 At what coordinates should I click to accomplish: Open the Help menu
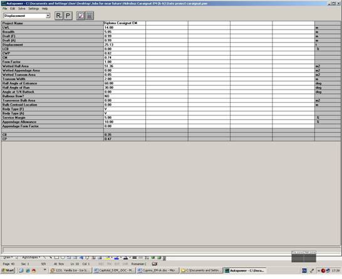coord(44,9)
